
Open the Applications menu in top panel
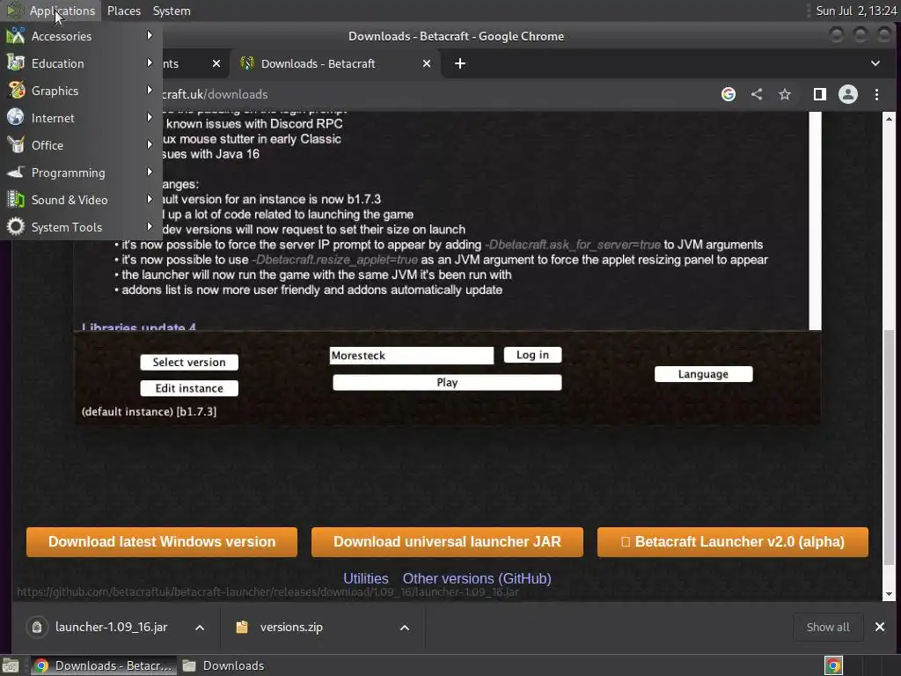[50, 11]
